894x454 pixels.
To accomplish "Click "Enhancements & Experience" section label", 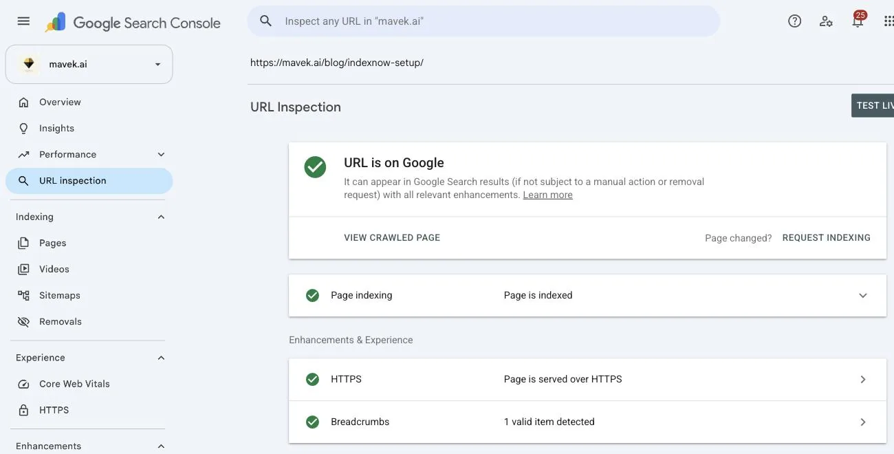I will pos(351,340).
